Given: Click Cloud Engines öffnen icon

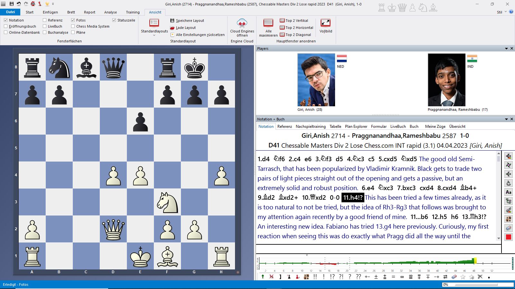Looking at the screenshot, I should coord(242,23).
